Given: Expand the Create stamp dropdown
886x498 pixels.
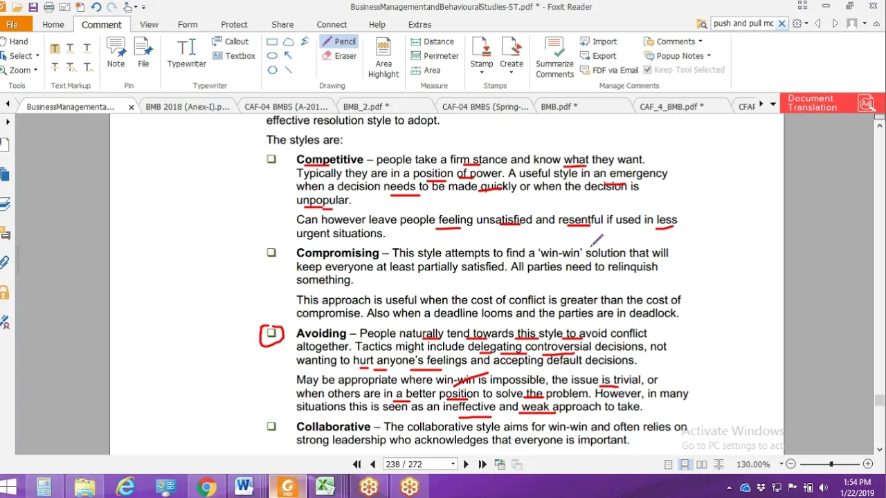Looking at the screenshot, I should tap(512, 71).
